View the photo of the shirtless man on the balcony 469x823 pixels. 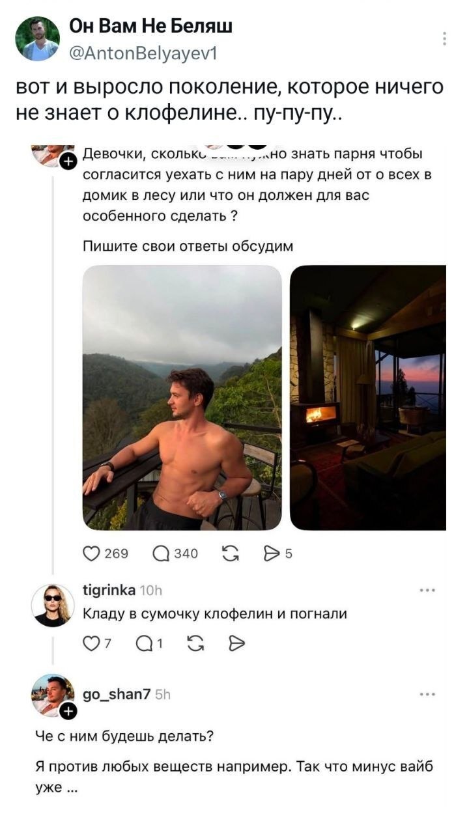[182, 397]
